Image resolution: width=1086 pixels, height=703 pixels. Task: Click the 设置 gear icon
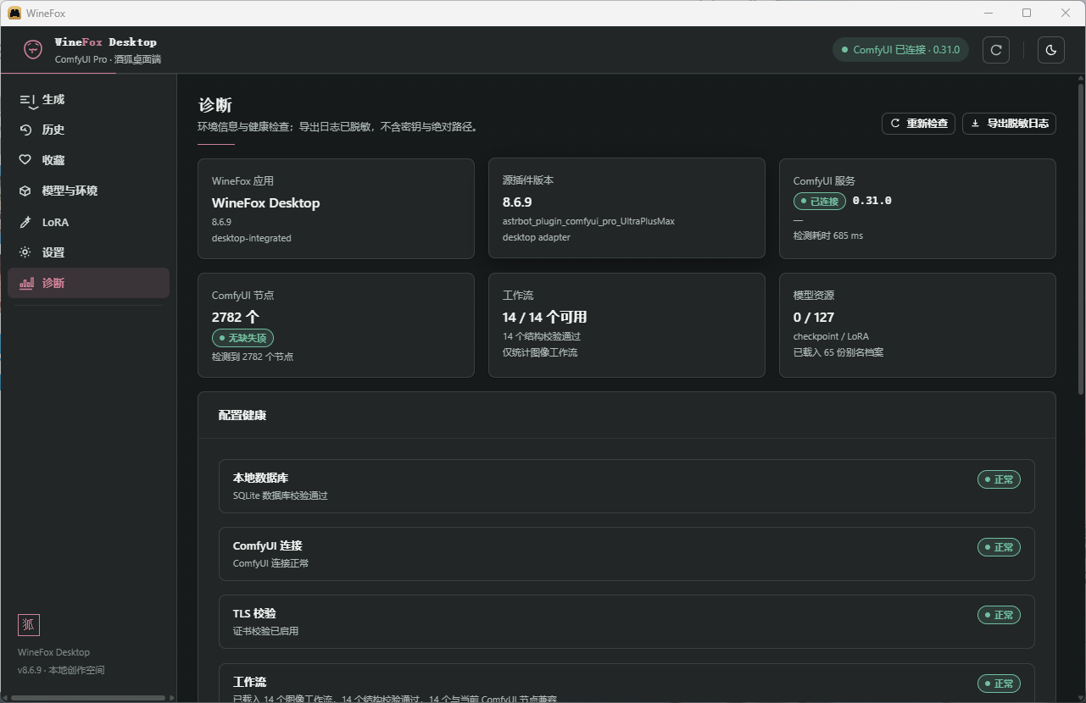[25, 252]
